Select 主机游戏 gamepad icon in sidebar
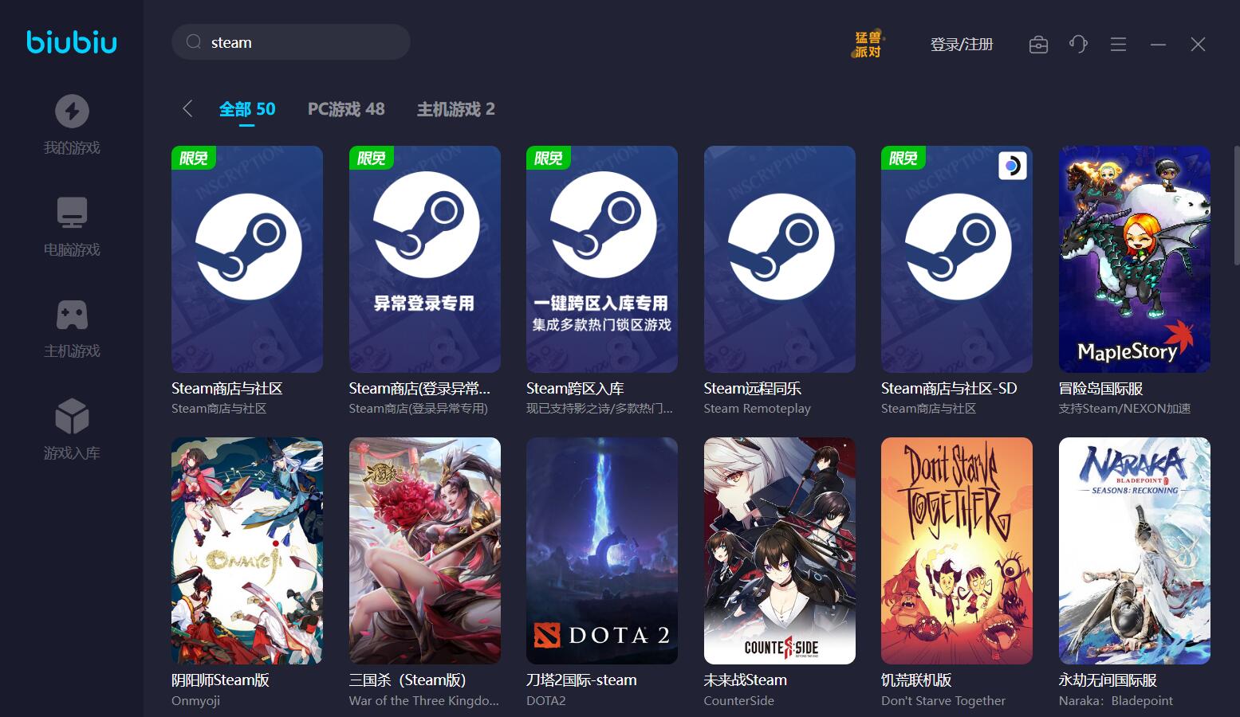 click(x=72, y=315)
